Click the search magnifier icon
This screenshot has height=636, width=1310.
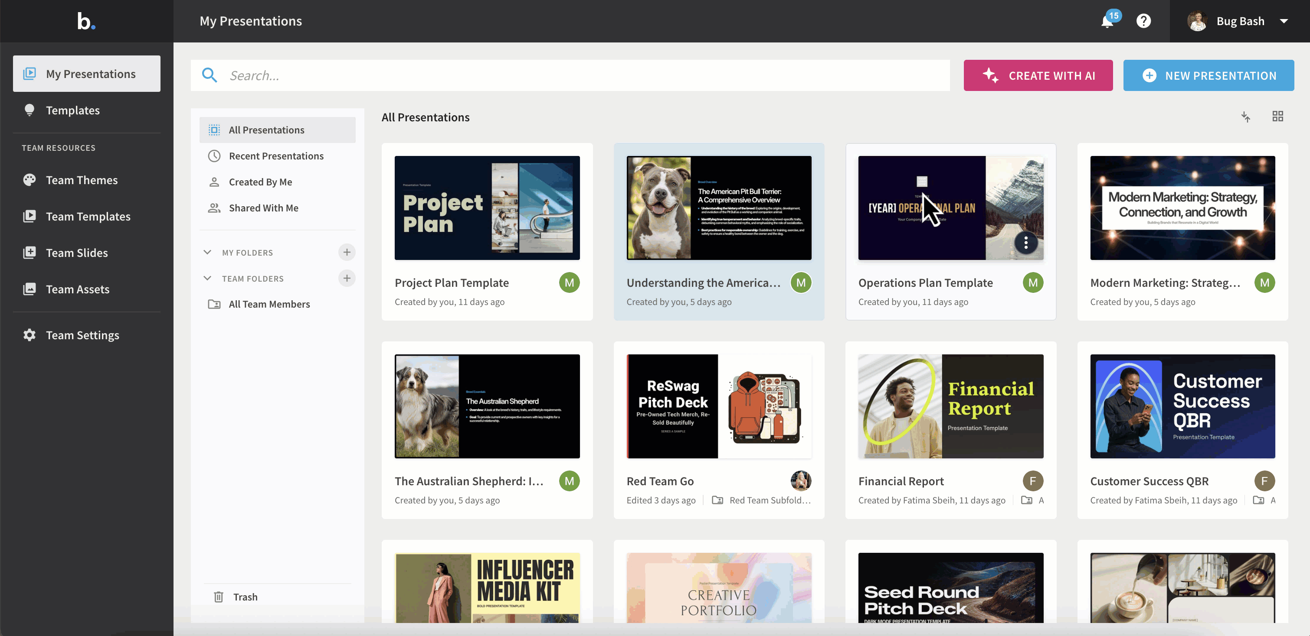[x=210, y=75]
